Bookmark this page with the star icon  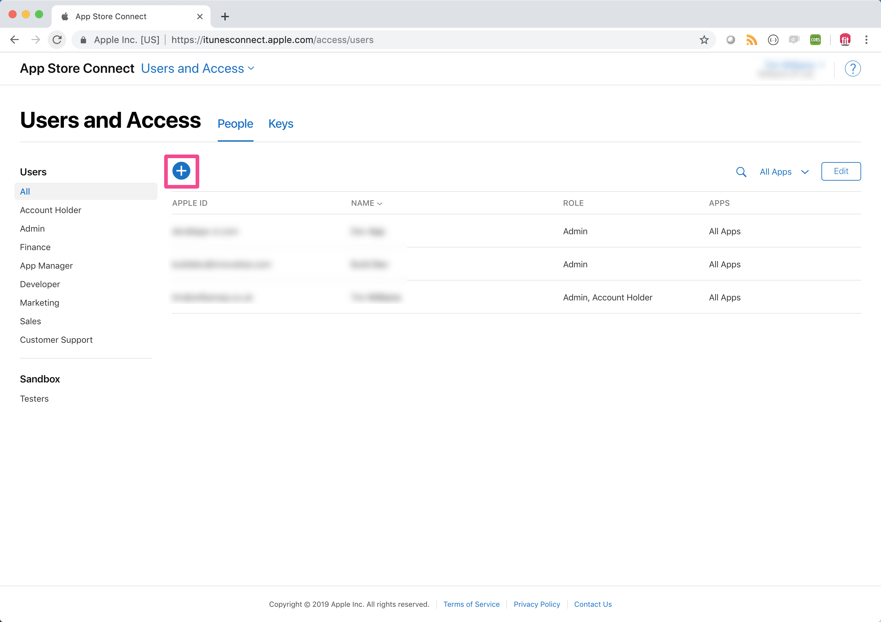pyautogui.click(x=704, y=39)
